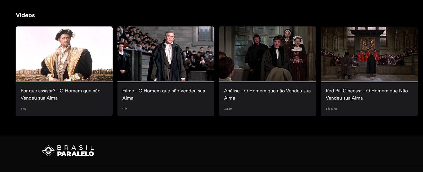Click the unwatched part of first video's progress bar
423x172 pixels.
pyautogui.click(x=91, y=82)
